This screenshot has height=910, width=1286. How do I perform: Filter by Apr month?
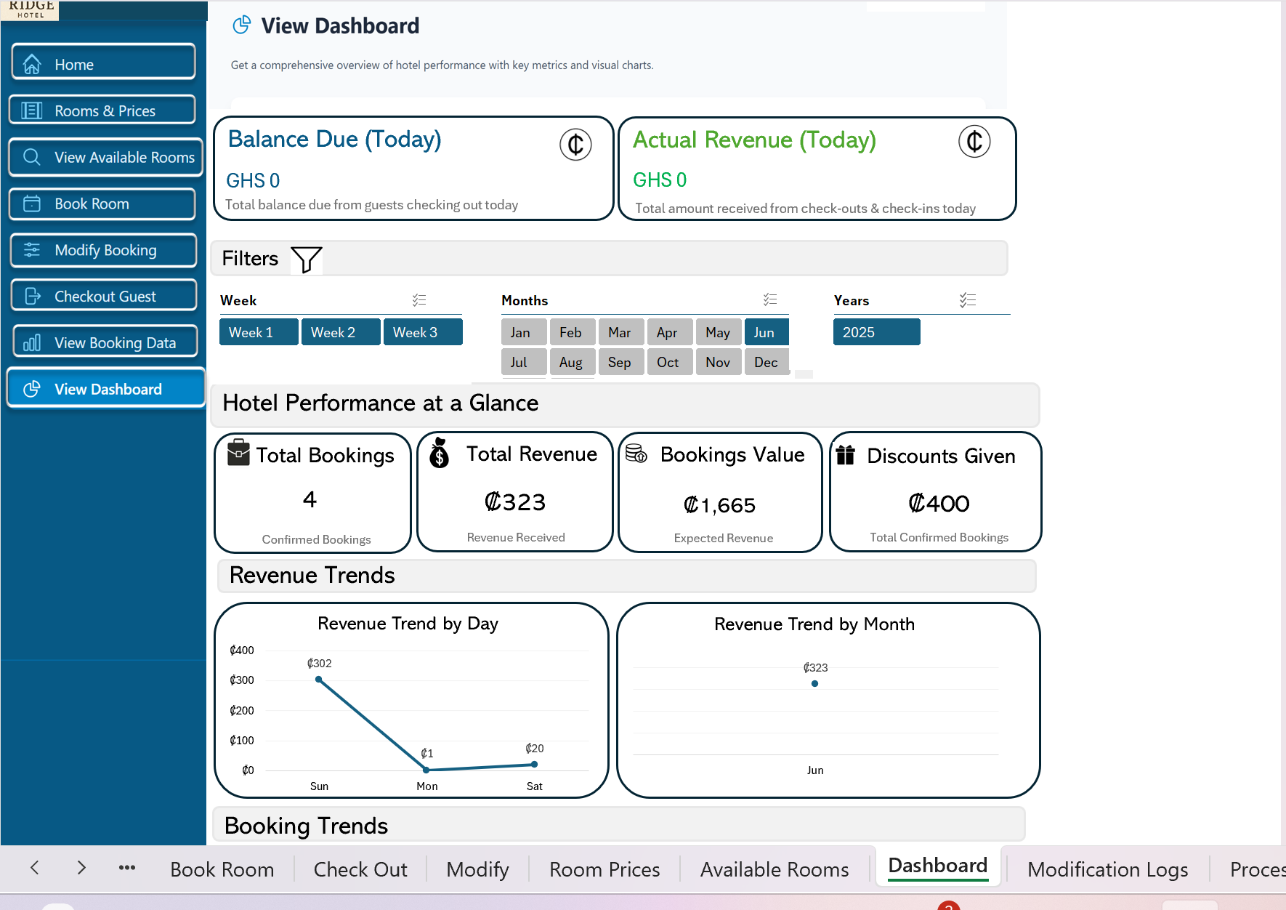670,332
